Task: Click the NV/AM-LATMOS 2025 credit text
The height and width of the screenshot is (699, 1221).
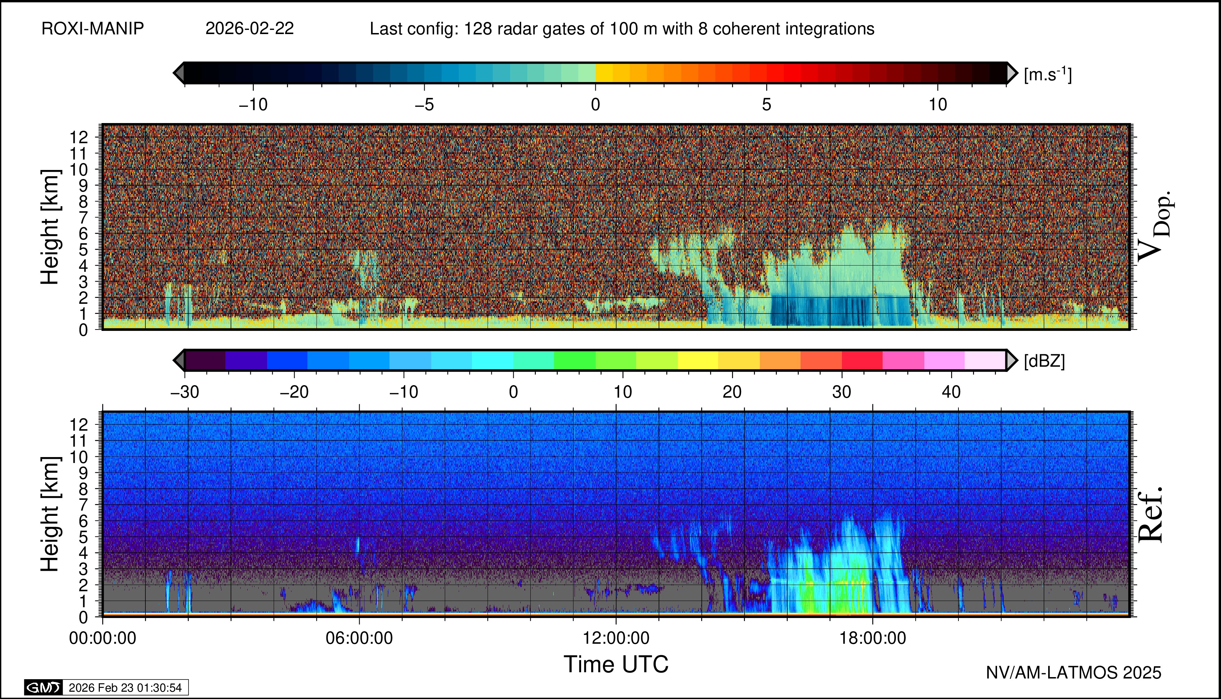Action: coord(1073,673)
